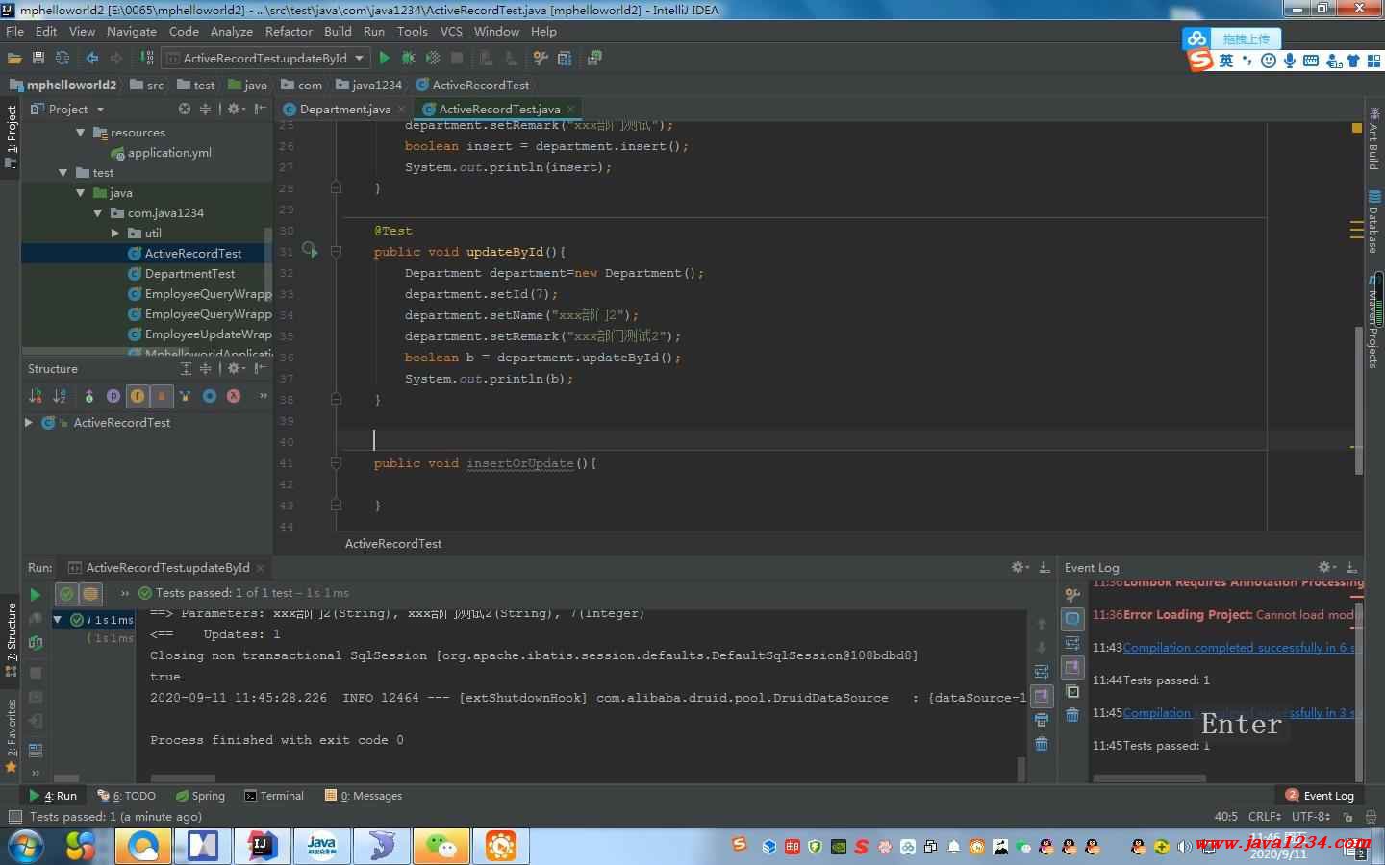Run with Coverage icon in toolbar
Viewport: 1385px width, 865px height.
[433, 58]
